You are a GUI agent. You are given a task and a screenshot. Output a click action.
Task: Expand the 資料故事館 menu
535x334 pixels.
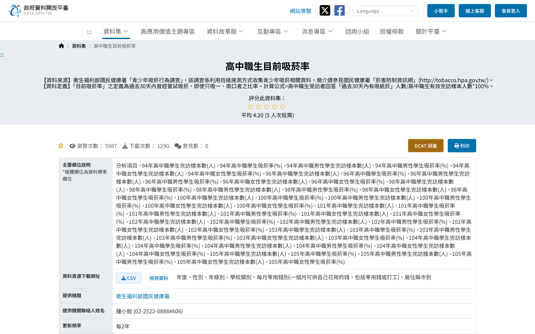(225, 31)
